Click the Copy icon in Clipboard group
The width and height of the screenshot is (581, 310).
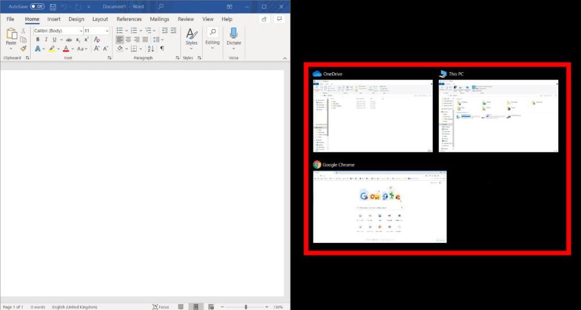[x=23, y=40]
